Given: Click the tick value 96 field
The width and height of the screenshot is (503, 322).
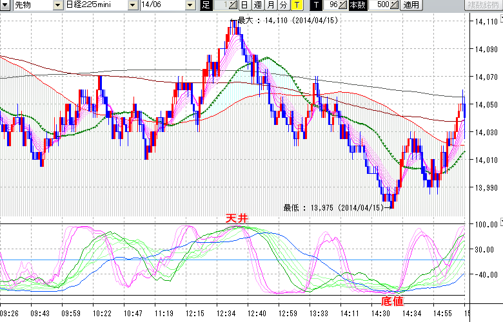Looking at the screenshot, I should 332,5.
